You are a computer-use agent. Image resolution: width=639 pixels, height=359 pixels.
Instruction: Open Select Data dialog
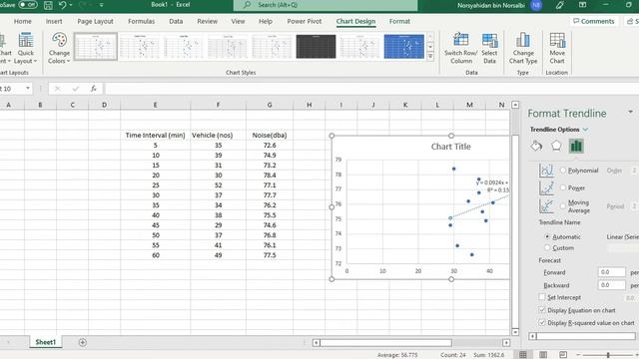489,49
